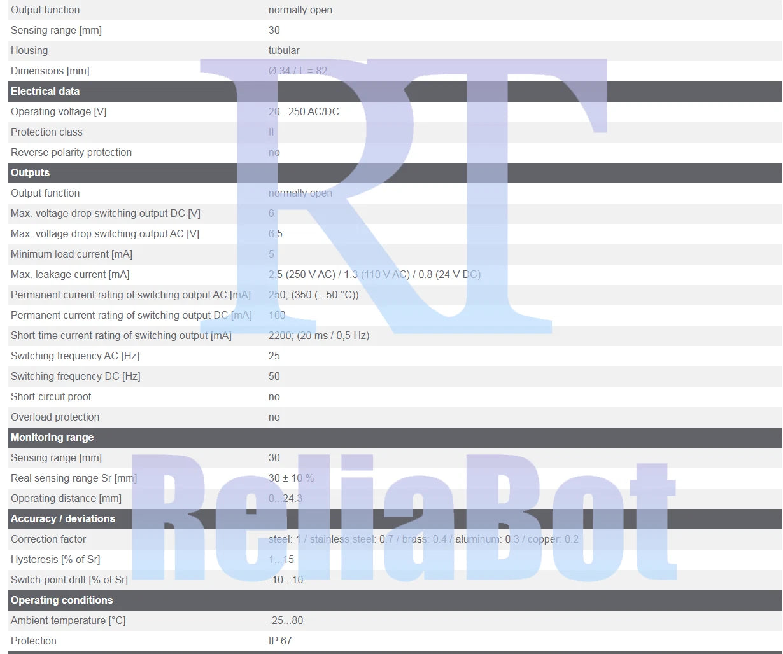Click the Max. leakage current value text
Viewport: 783px width, 654px height.
pyautogui.click(x=374, y=275)
